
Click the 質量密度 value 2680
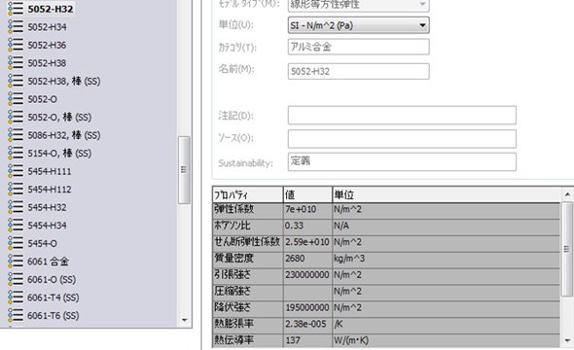pyautogui.click(x=307, y=259)
